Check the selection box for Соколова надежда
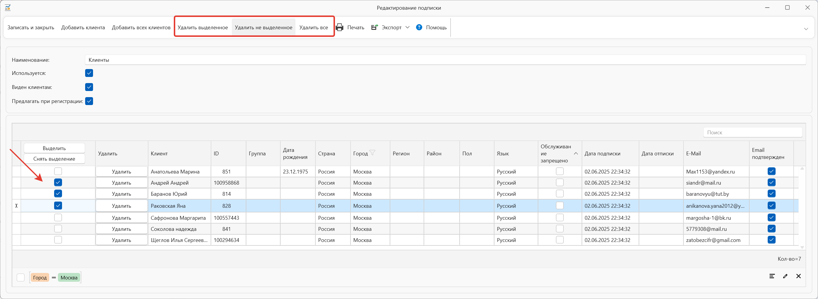Viewport: 818px width, 299px height. [x=58, y=229]
